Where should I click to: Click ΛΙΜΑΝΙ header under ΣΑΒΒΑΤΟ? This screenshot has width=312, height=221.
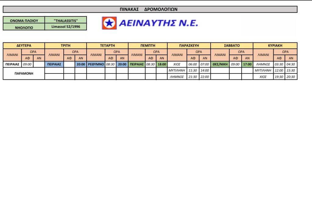(220, 55)
